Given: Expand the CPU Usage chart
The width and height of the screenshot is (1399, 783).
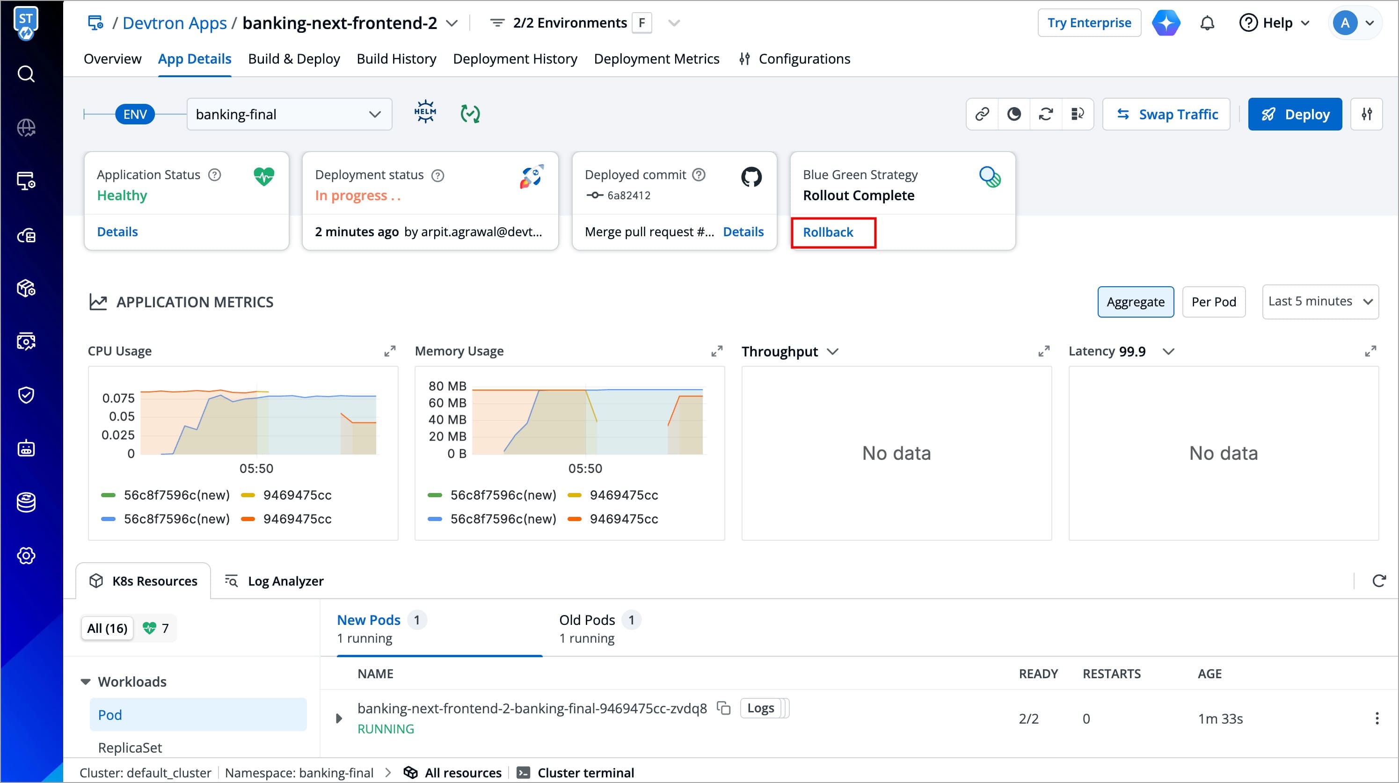Looking at the screenshot, I should click(389, 351).
